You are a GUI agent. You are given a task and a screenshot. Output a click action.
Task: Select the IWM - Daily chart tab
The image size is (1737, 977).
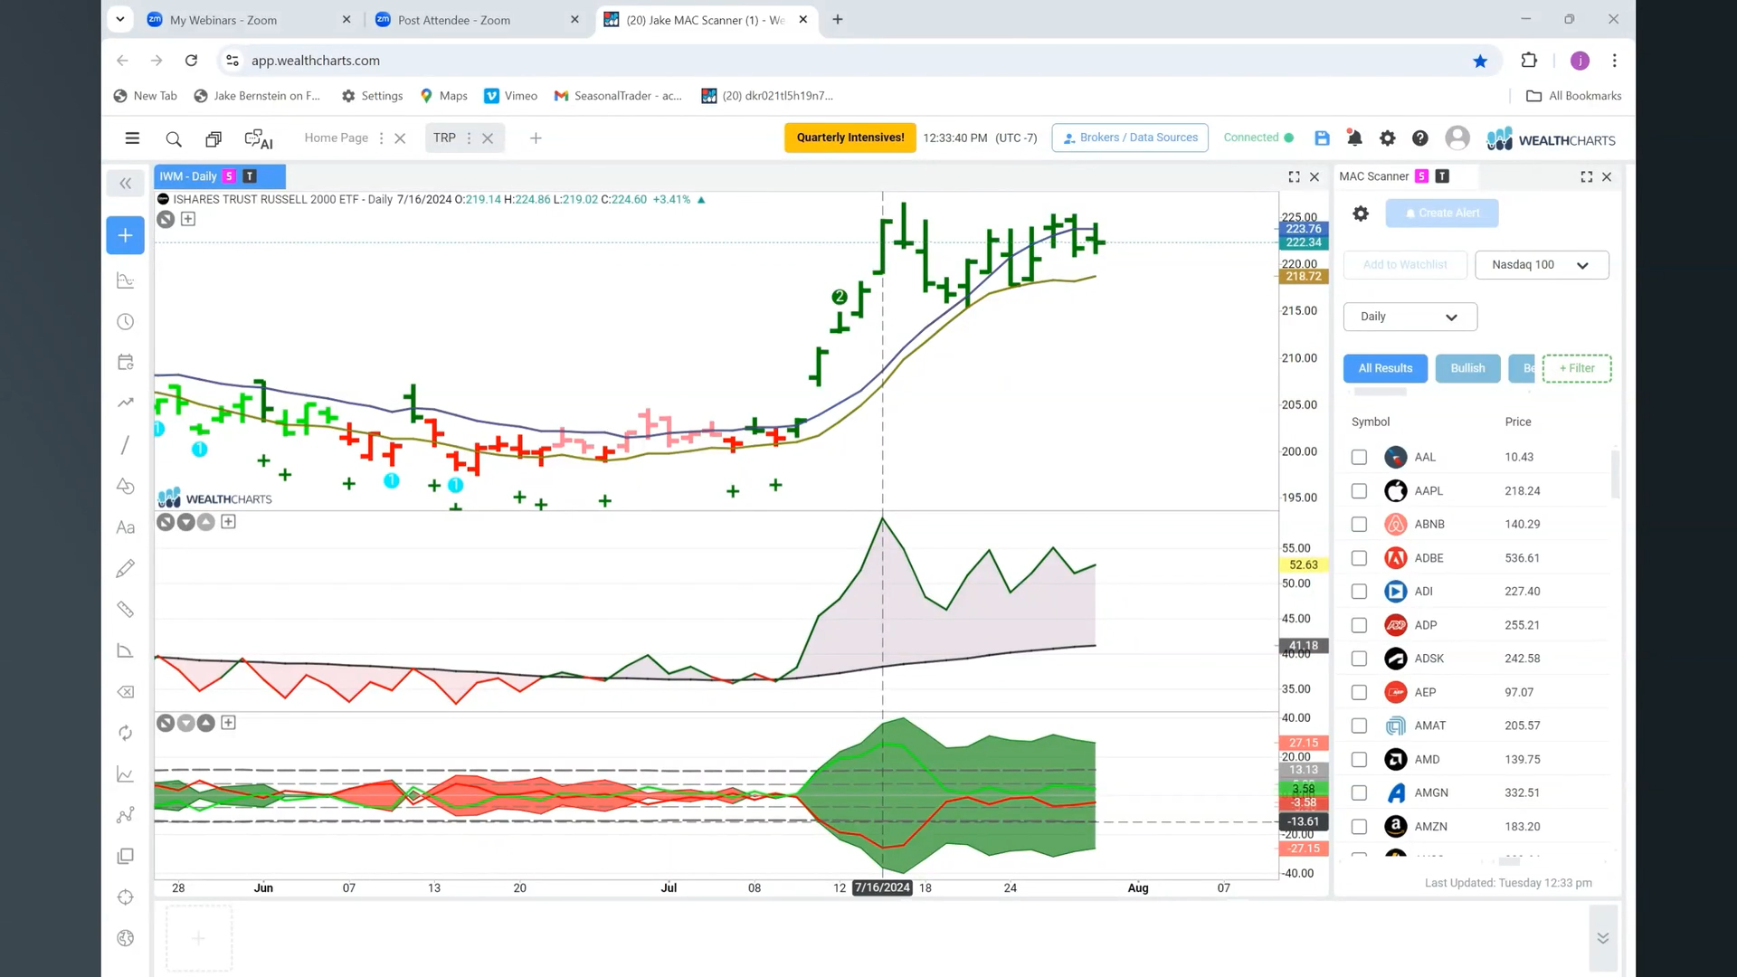click(x=220, y=176)
